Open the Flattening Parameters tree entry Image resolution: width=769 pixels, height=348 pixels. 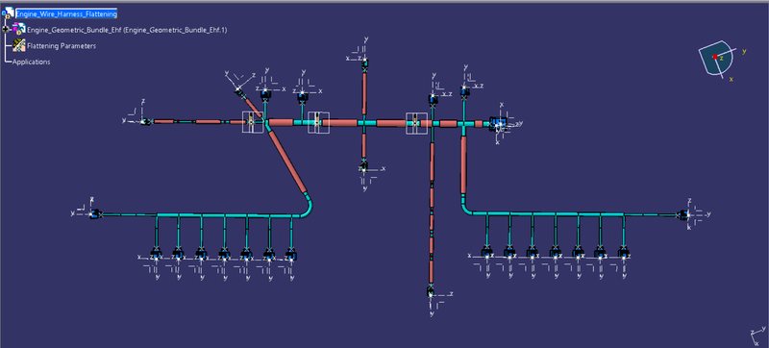pyautogui.click(x=62, y=46)
